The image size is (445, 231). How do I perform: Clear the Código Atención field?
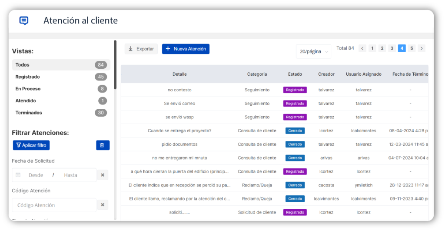[x=103, y=205]
